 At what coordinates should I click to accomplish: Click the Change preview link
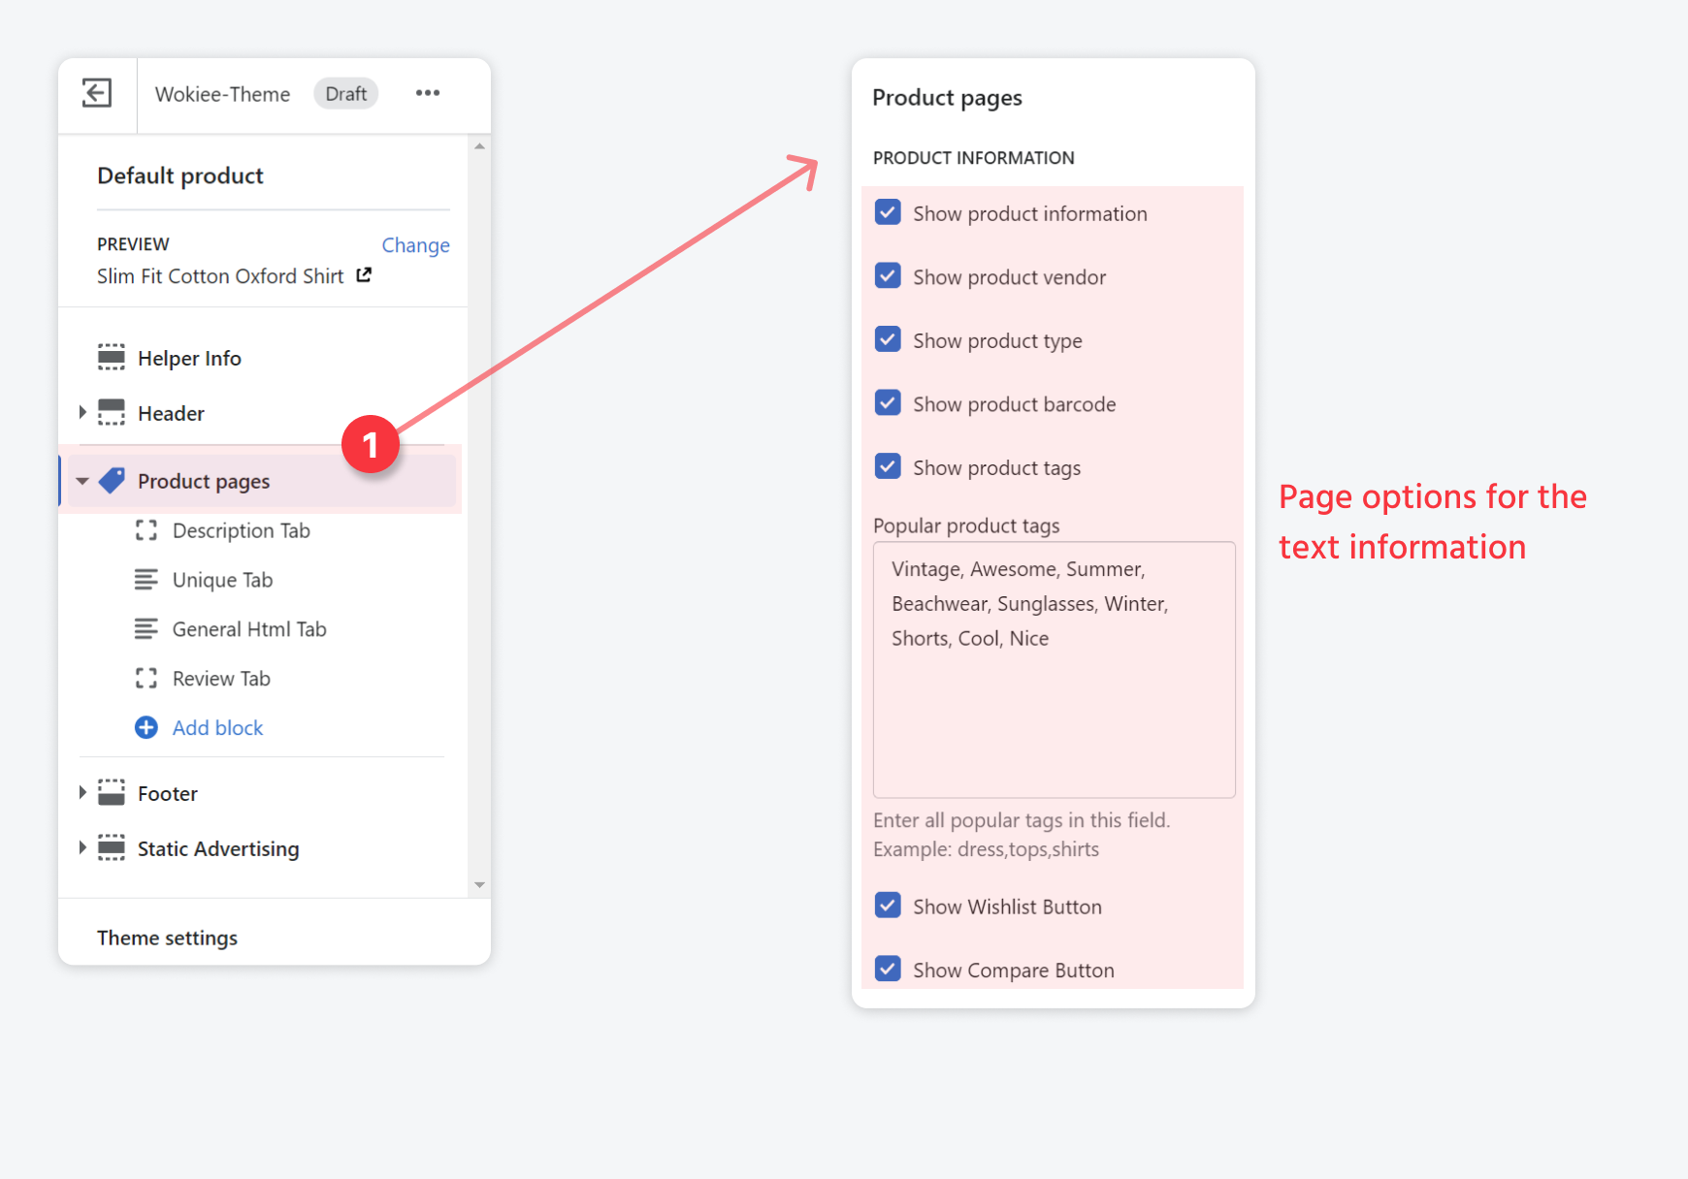[x=415, y=244]
